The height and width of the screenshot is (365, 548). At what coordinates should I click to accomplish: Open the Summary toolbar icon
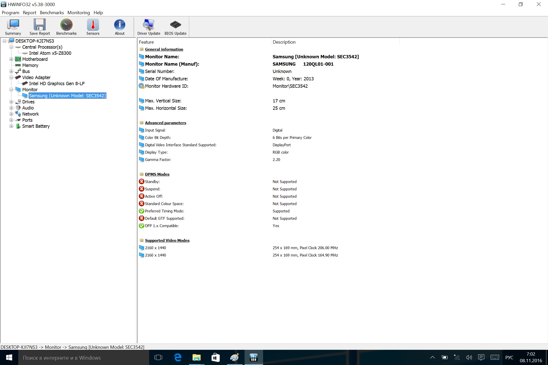coord(13,27)
